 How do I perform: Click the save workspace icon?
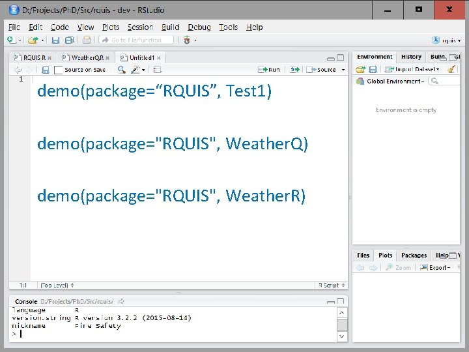tap(373, 70)
